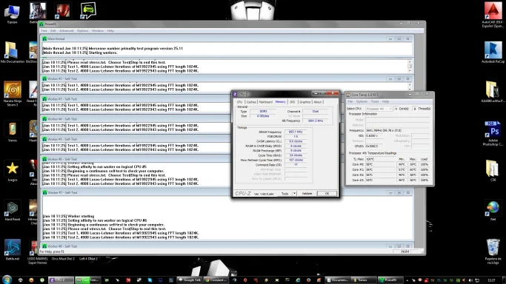Click the volume speaker tray icon
Viewport: 506px width, 284px height.
[x=470, y=280]
